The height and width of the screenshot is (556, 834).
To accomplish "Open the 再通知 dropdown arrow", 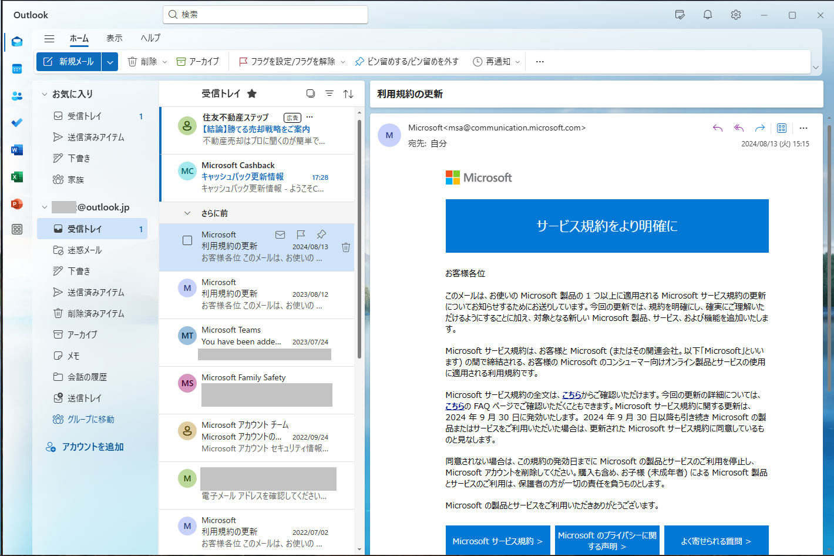I will (517, 62).
